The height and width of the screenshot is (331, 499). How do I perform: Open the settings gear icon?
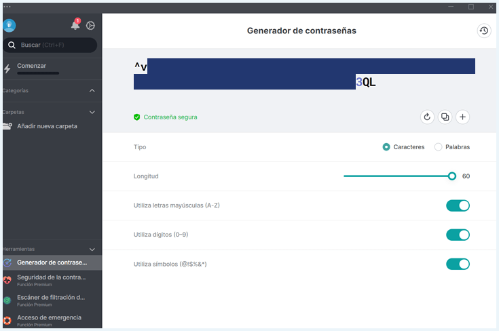90,26
